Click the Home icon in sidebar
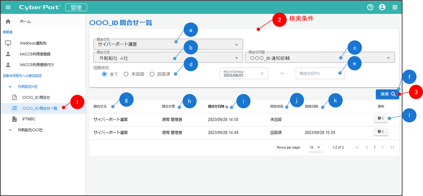 pyautogui.click(x=8, y=21)
